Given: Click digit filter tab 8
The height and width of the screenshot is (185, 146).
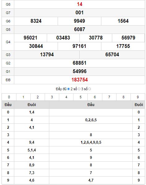Looking at the screenshot, I should click(x=123, y=97).
